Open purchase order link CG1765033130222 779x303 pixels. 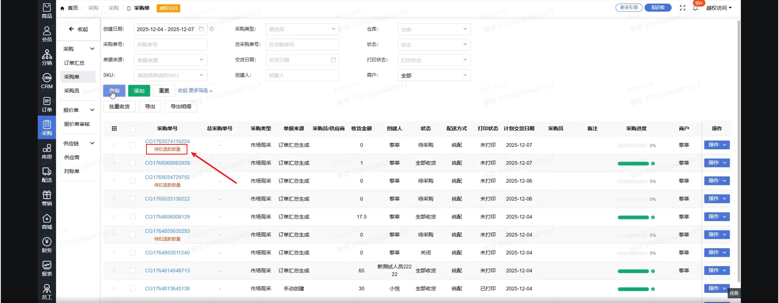point(167,199)
